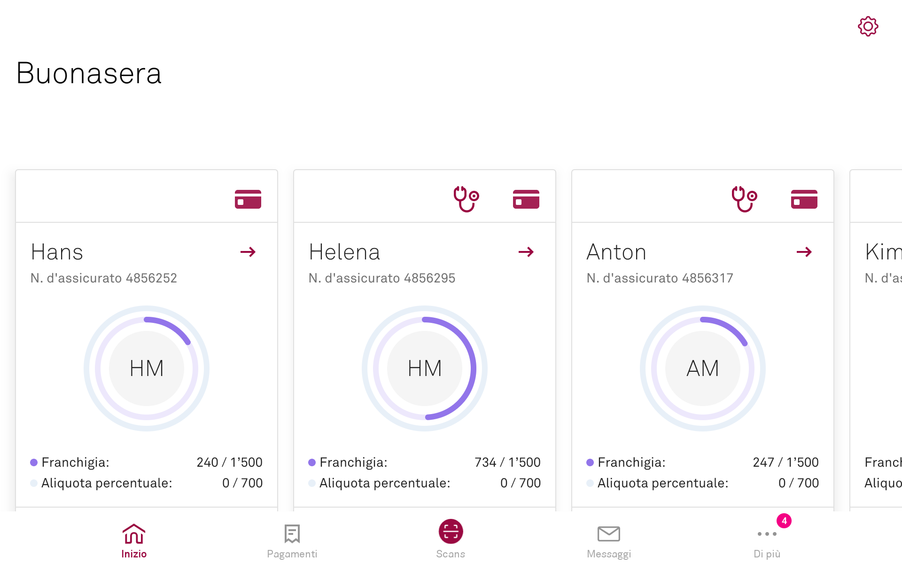Open Anton's insurance card icon
This screenshot has height=564, width=902.
(804, 199)
